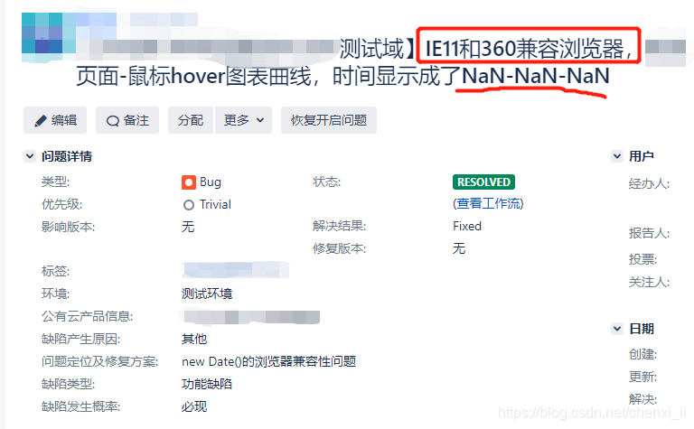This screenshot has height=429, width=694.
Task: Click the comment bubble icon on 备注
Action: click(x=113, y=121)
